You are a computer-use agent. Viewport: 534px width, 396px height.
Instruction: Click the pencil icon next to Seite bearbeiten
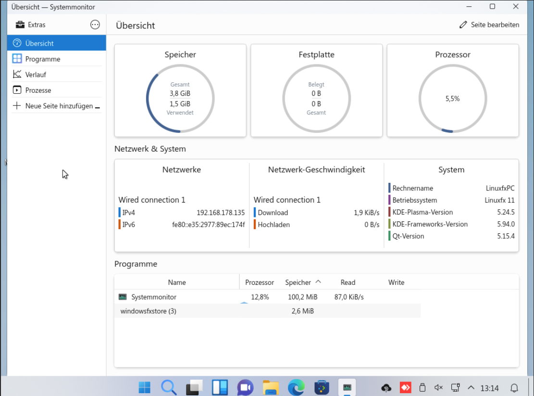pos(463,25)
